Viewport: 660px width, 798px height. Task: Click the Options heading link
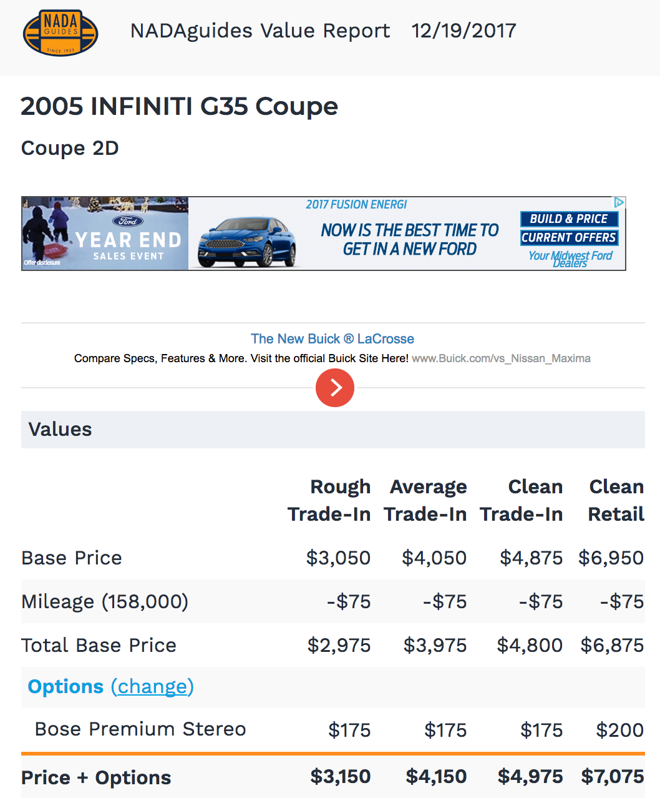[x=66, y=687]
